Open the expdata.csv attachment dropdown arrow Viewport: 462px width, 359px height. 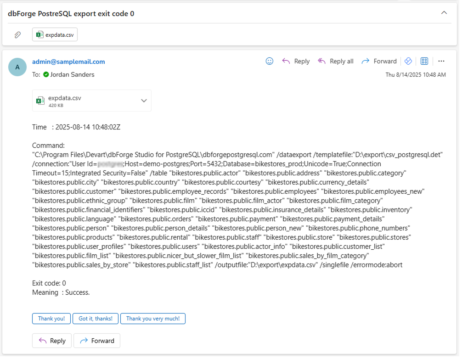pos(144,101)
